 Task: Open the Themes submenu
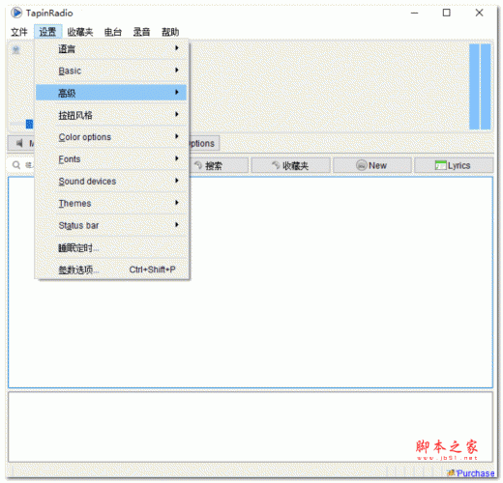click(111, 203)
